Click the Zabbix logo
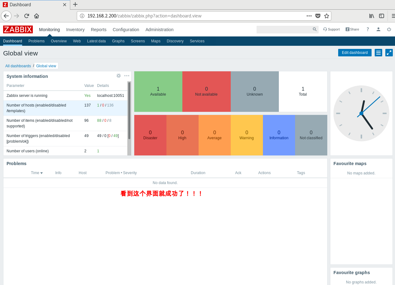The width and height of the screenshot is (395, 285). (18, 30)
